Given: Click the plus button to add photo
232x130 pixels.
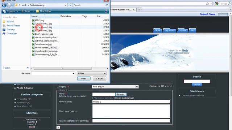Looking at the screenshot, I should [x=58, y=127].
